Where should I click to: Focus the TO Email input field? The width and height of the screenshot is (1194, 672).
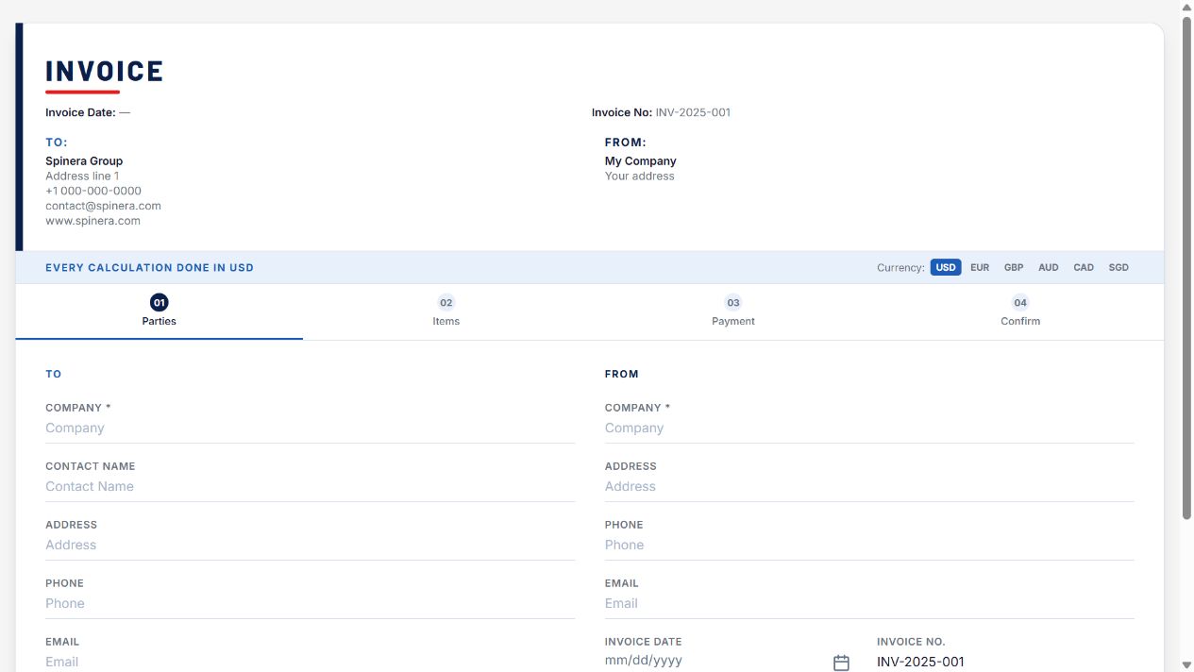(310, 662)
